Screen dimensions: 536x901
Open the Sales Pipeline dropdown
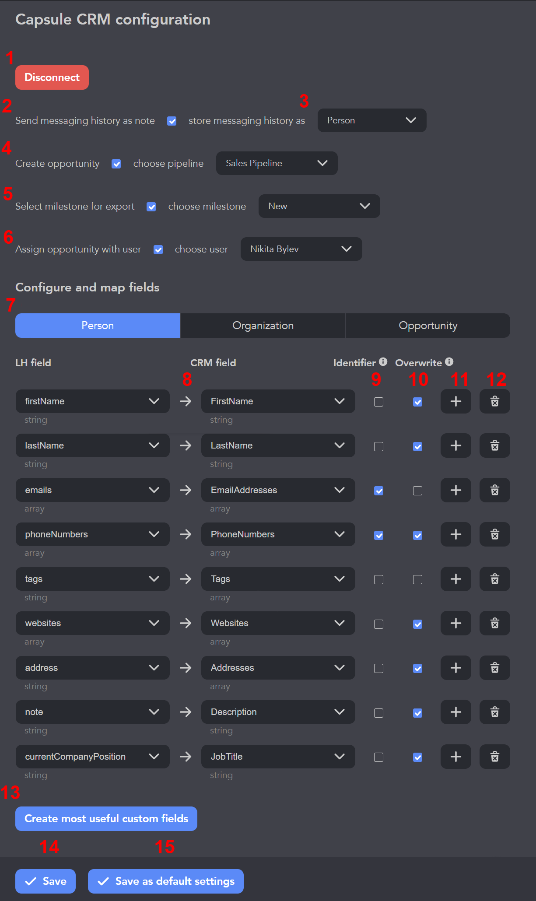277,163
